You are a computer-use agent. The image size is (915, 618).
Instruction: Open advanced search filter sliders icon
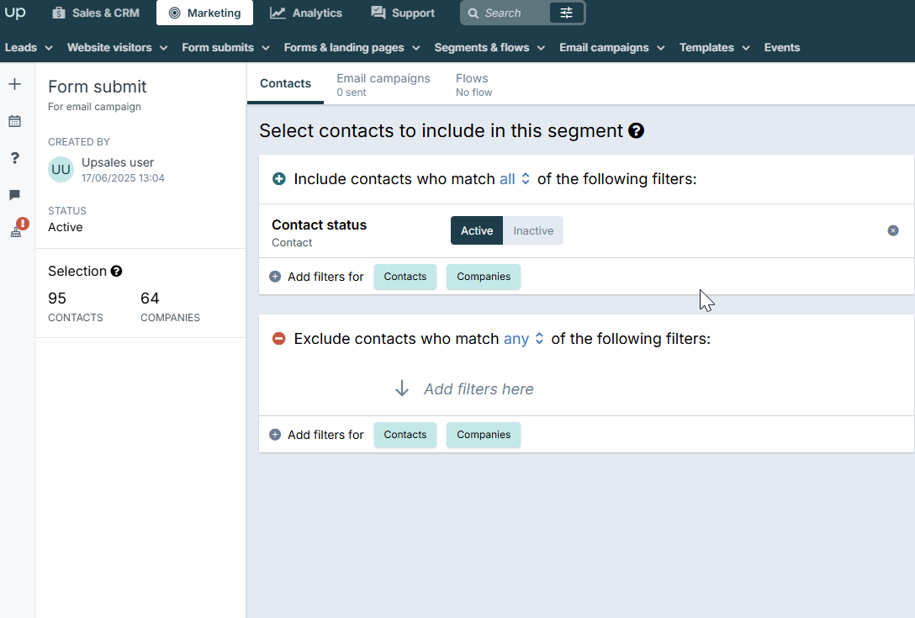pyautogui.click(x=566, y=13)
